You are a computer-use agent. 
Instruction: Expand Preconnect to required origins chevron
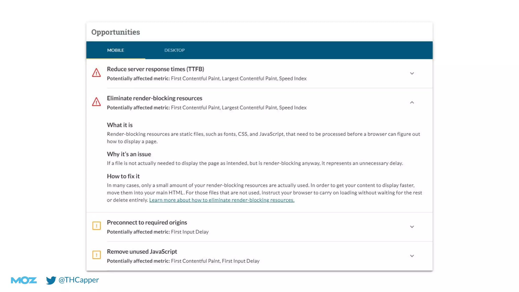coord(412,227)
